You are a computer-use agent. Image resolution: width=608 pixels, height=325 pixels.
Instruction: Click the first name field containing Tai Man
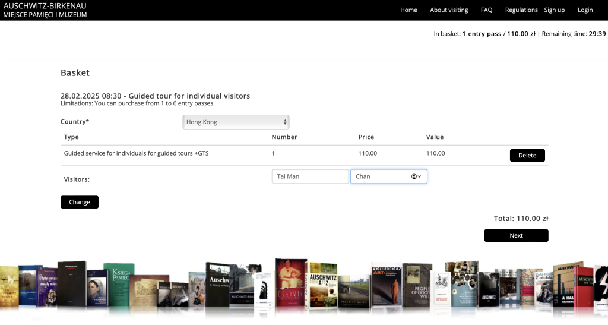click(x=310, y=176)
